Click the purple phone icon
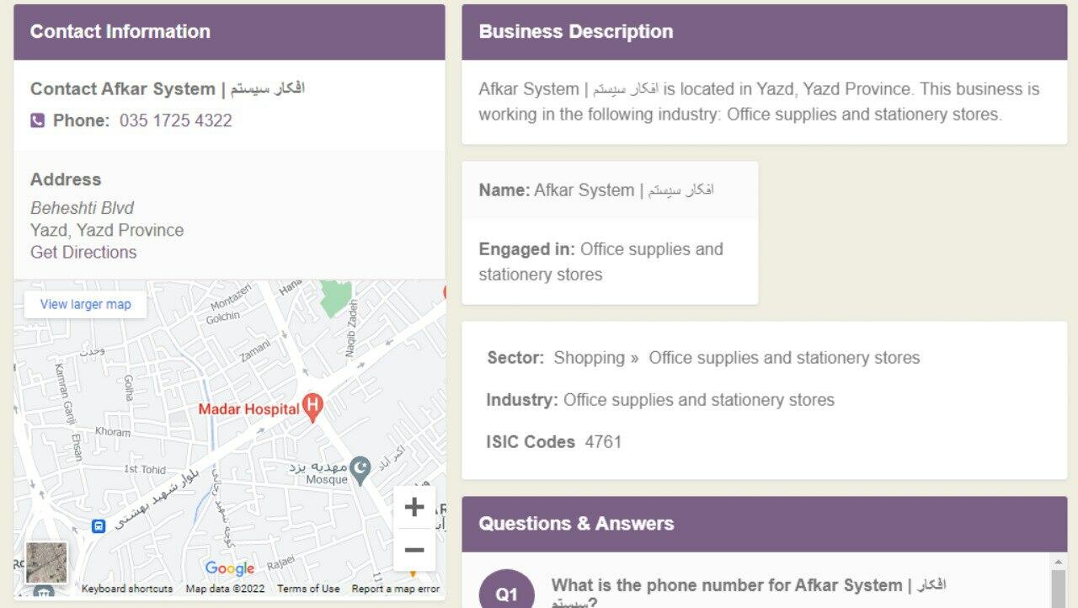The width and height of the screenshot is (1078, 608). (x=37, y=121)
